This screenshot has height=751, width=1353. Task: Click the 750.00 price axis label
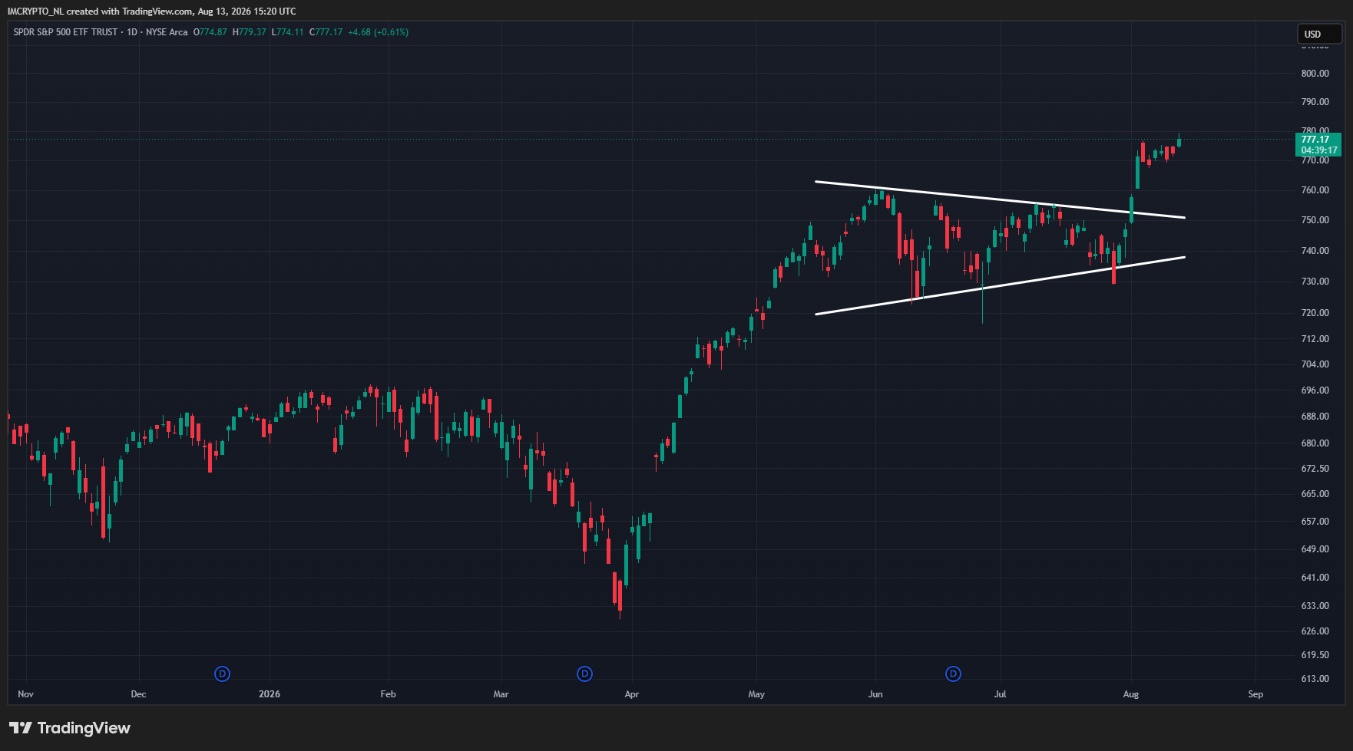(1315, 220)
